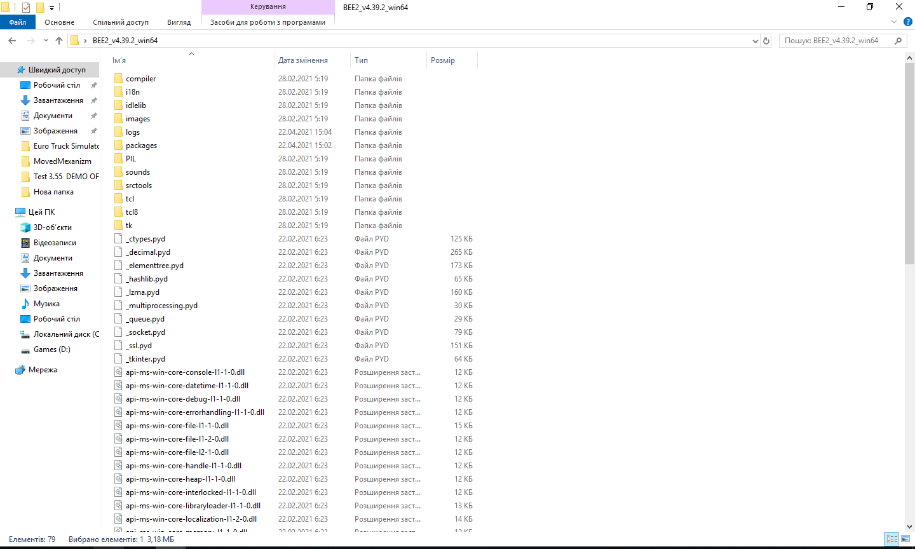Screen dimensions: 915x549
Task: Open recent locations dropdown beside forward arrow
Action: pyautogui.click(x=45, y=40)
